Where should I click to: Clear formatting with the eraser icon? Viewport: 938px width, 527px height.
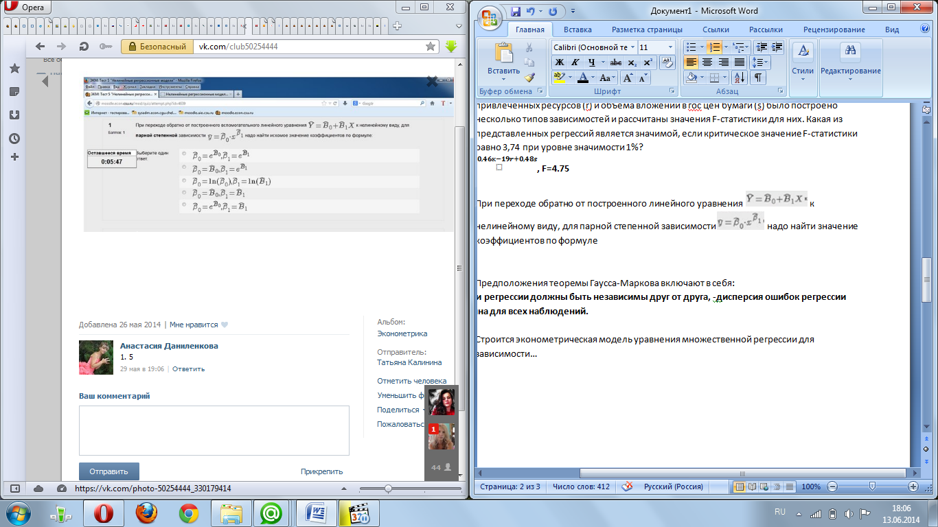click(667, 62)
